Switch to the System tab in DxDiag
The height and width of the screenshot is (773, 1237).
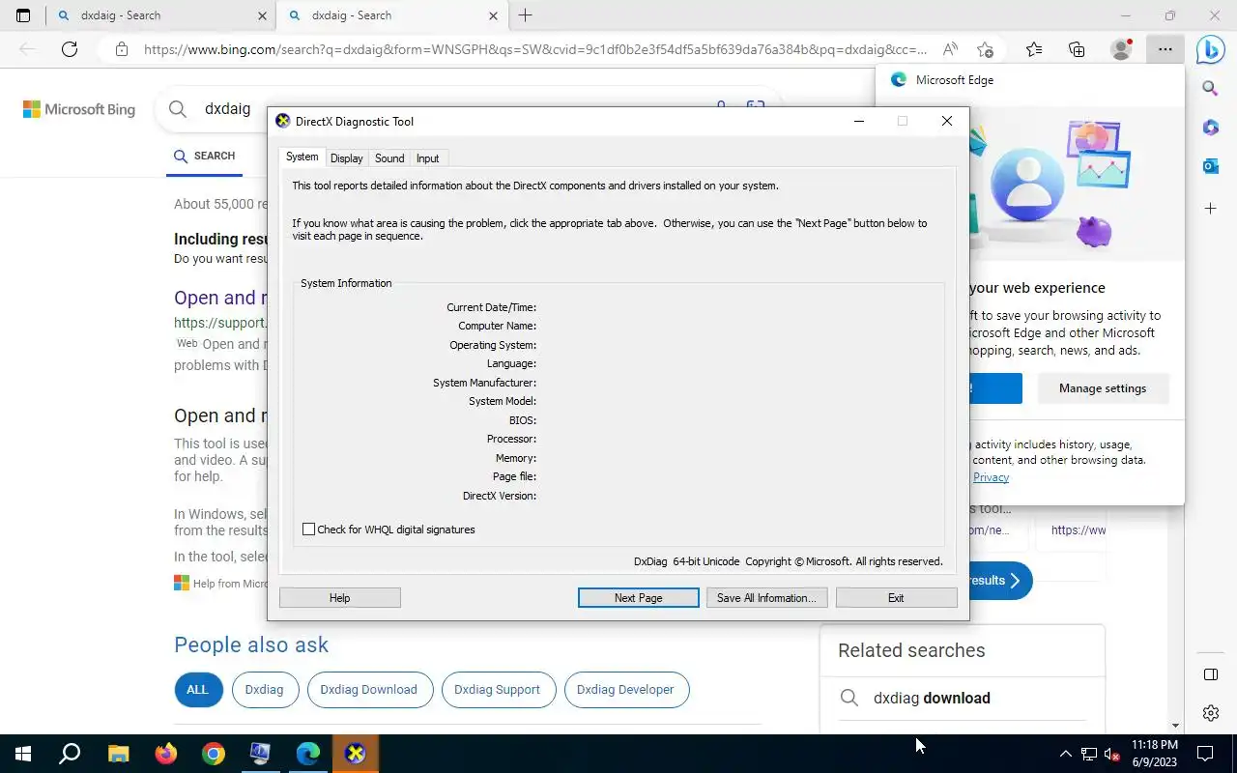click(x=302, y=157)
